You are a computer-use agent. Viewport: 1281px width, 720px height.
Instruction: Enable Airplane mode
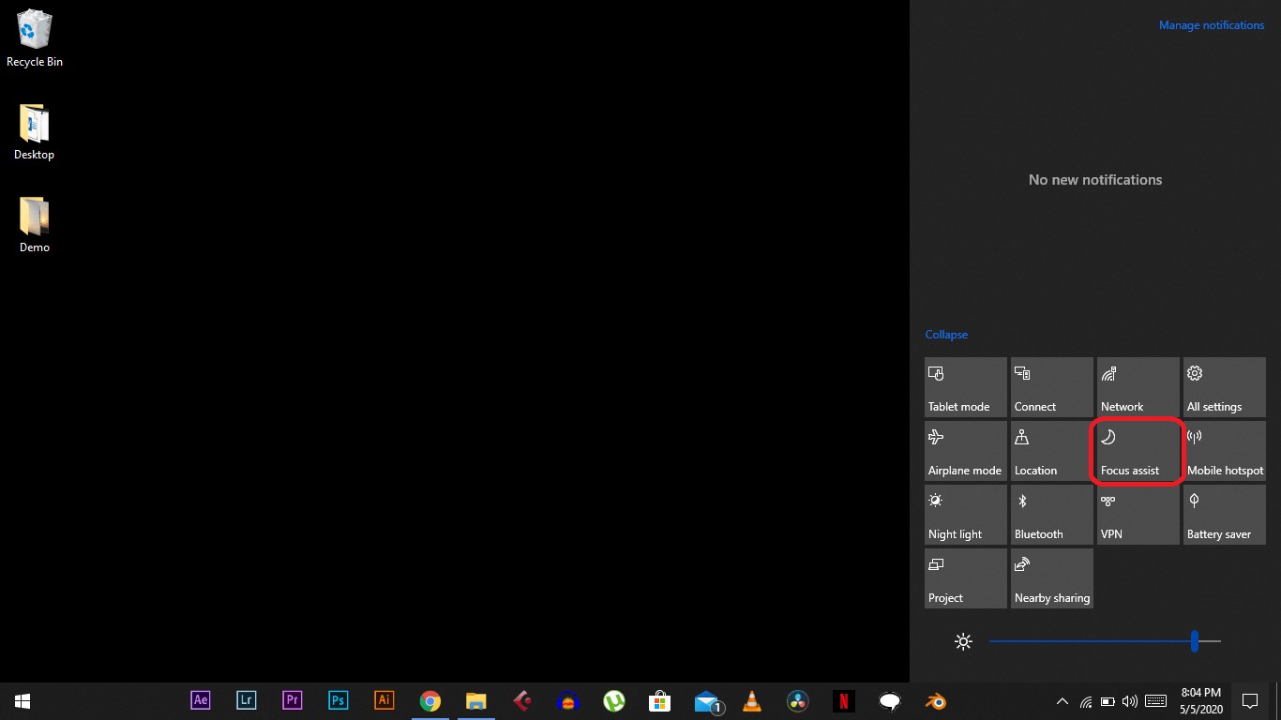click(965, 451)
